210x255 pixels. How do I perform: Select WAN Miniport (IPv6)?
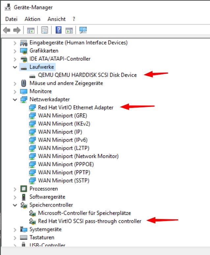[x=63, y=140]
